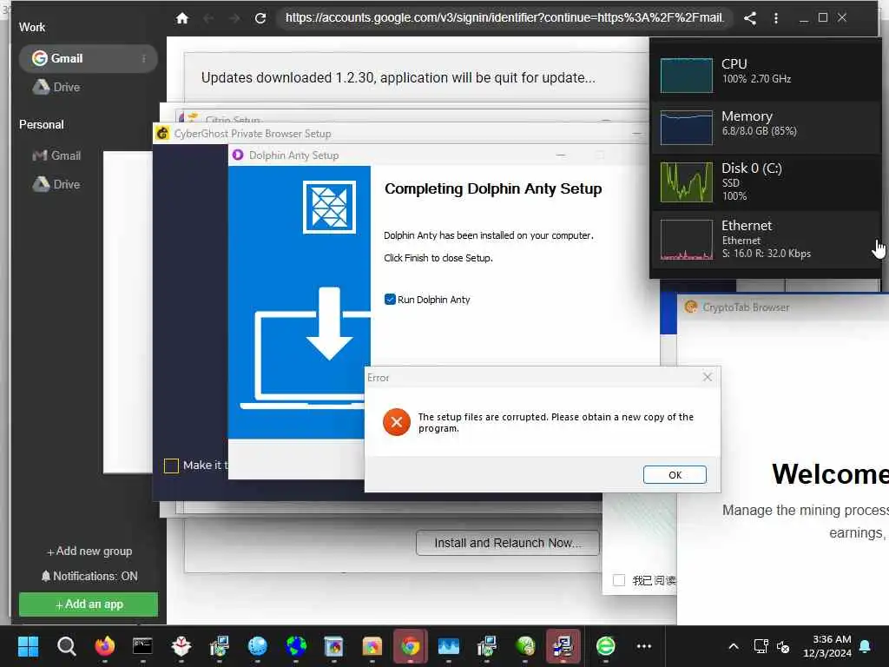Select Drive under the Personal group
The width and height of the screenshot is (889, 667).
pos(56,184)
